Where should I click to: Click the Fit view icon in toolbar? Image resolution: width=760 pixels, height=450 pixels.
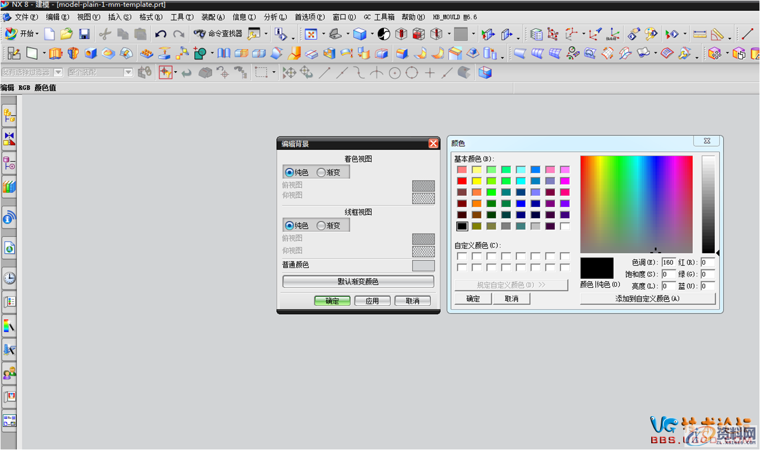point(311,34)
